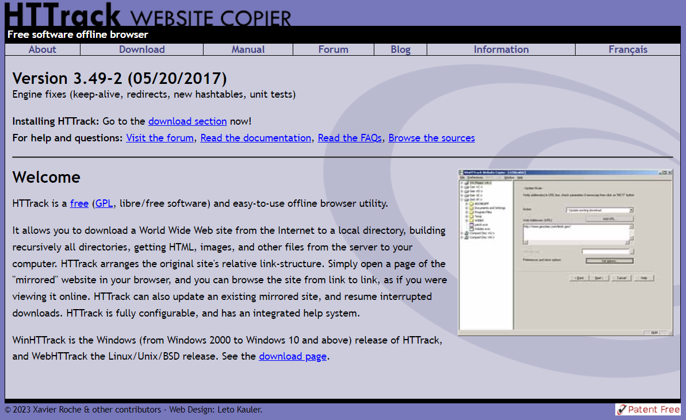
Task: Click the 'Welcome' heading
Action: pos(47,177)
